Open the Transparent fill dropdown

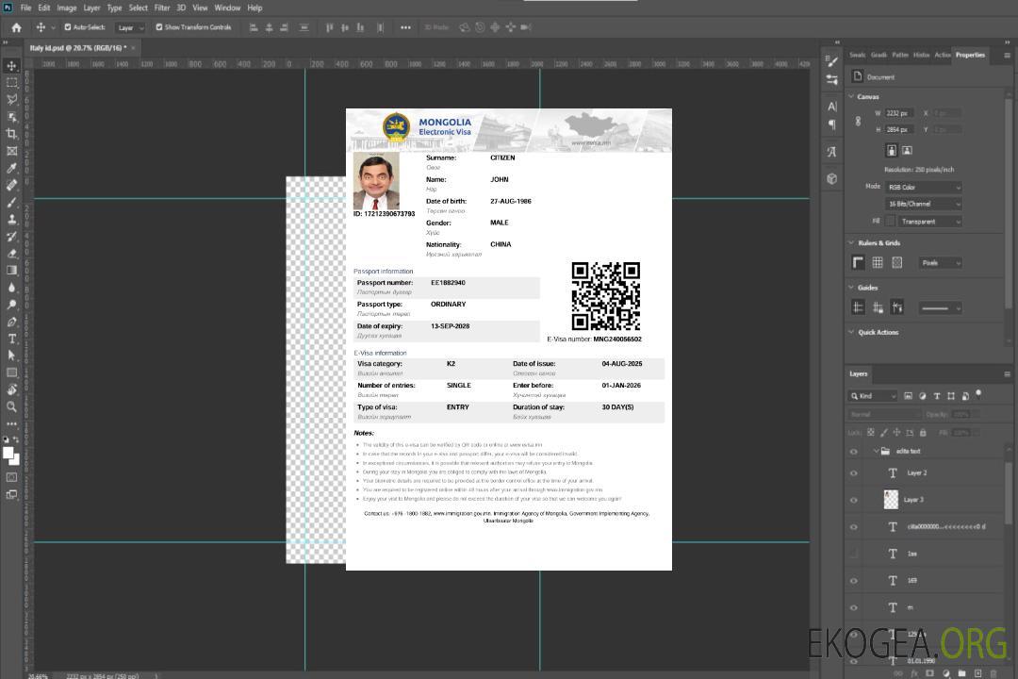(929, 222)
